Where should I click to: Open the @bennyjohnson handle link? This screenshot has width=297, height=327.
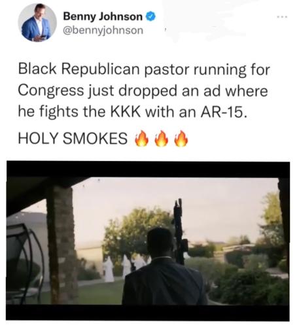point(103,30)
